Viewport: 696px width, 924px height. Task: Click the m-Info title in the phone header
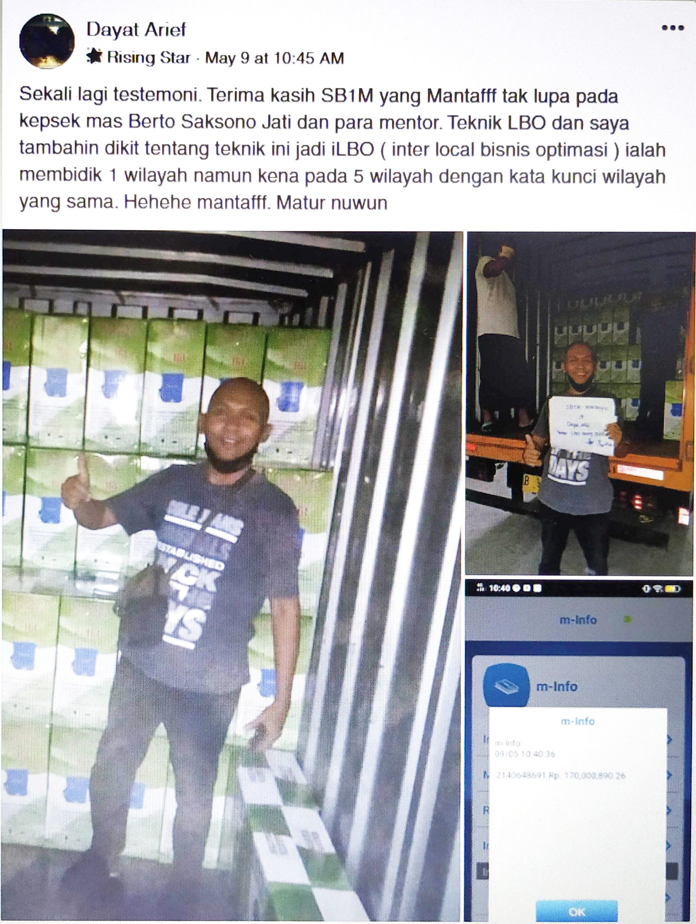[578, 620]
